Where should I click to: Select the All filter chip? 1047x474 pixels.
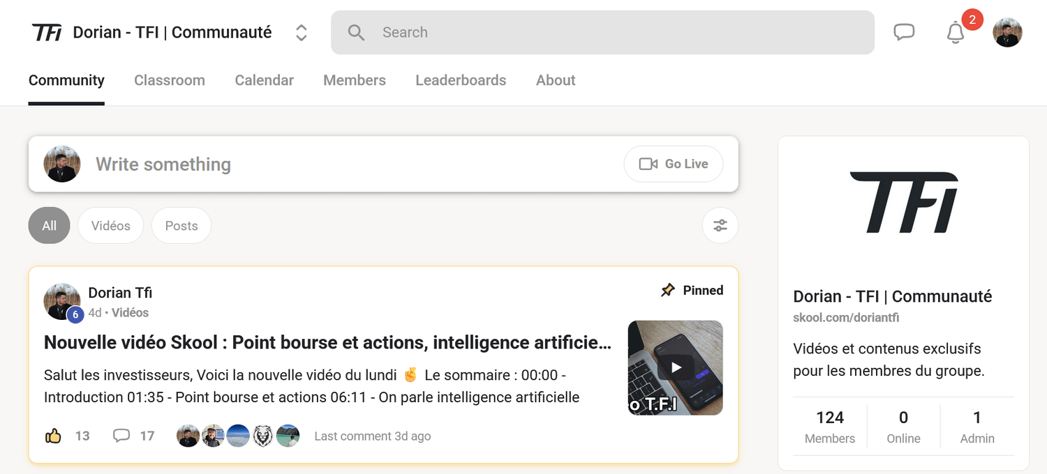pyautogui.click(x=49, y=226)
